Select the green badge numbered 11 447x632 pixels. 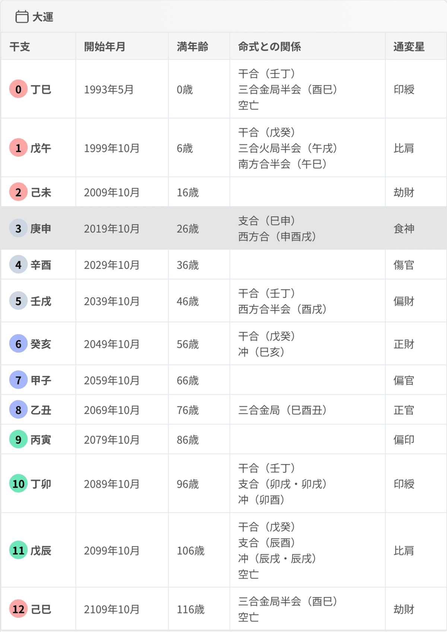click(x=18, y=550)
